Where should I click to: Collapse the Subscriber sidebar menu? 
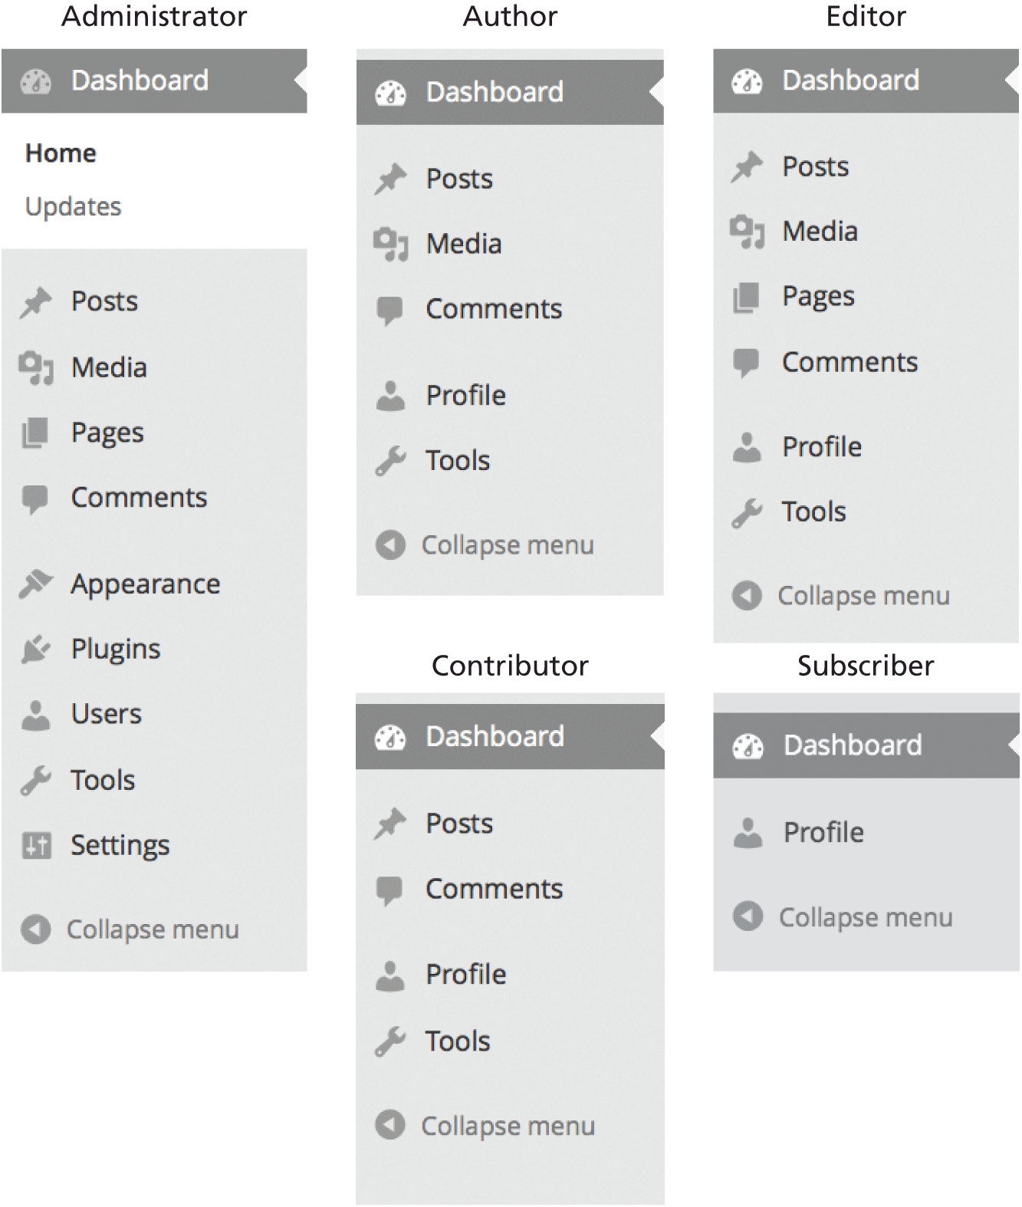(865, 917)
